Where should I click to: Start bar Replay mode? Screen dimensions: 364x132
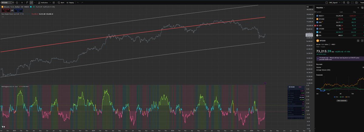coord(70,2)
